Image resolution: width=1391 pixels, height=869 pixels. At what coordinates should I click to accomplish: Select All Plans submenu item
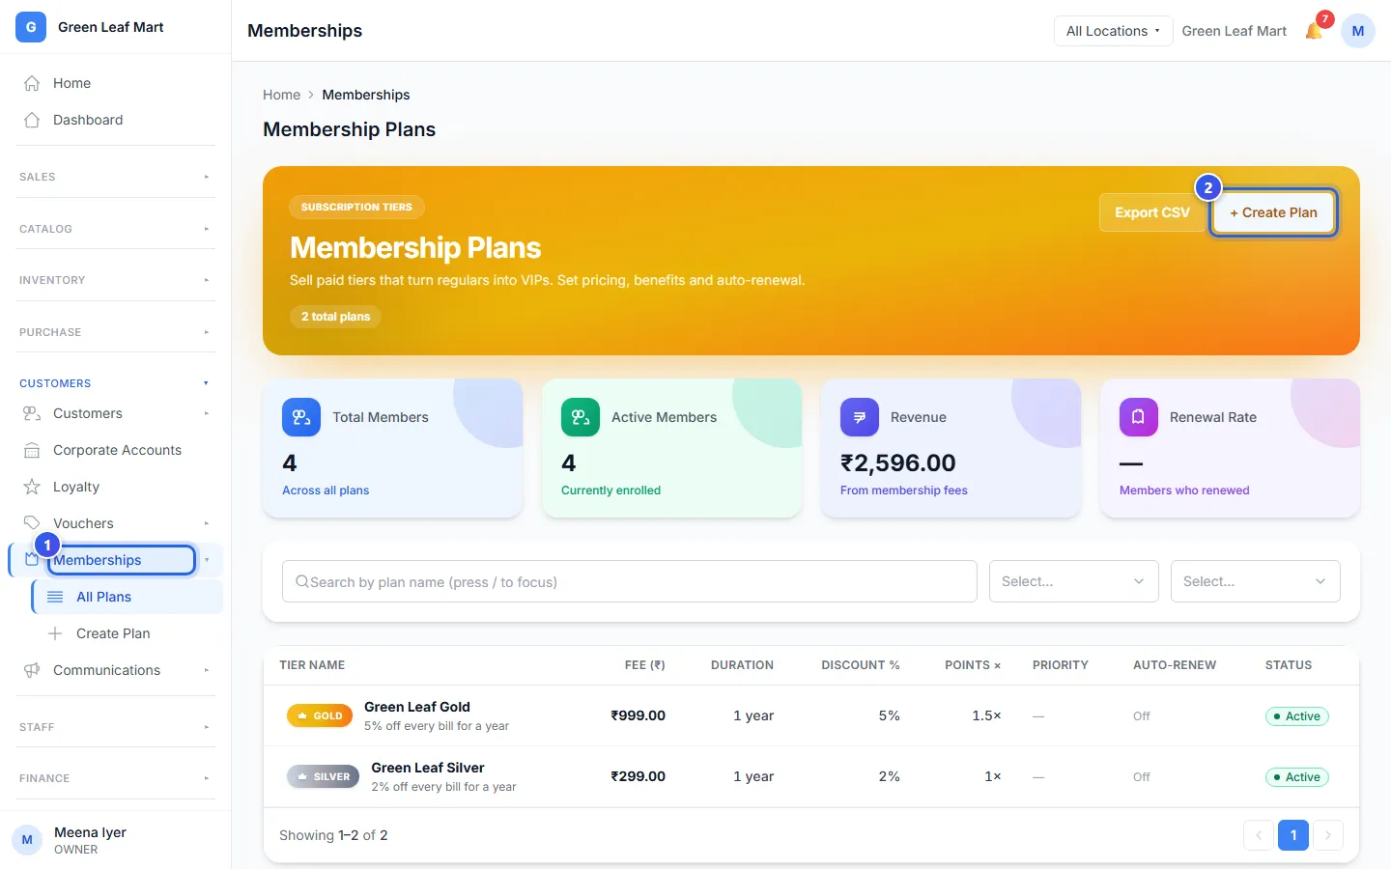click(x=128, y=597)
